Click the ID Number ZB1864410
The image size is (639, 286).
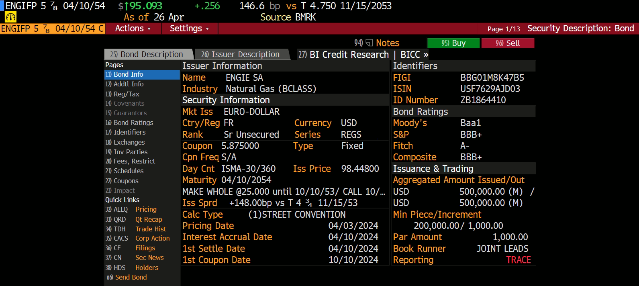(483, 100)
